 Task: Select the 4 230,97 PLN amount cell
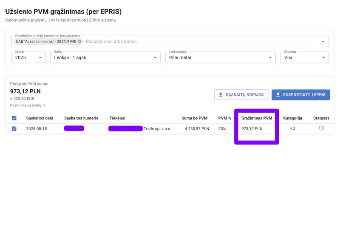pyautogui.click(x=197, y=128)
